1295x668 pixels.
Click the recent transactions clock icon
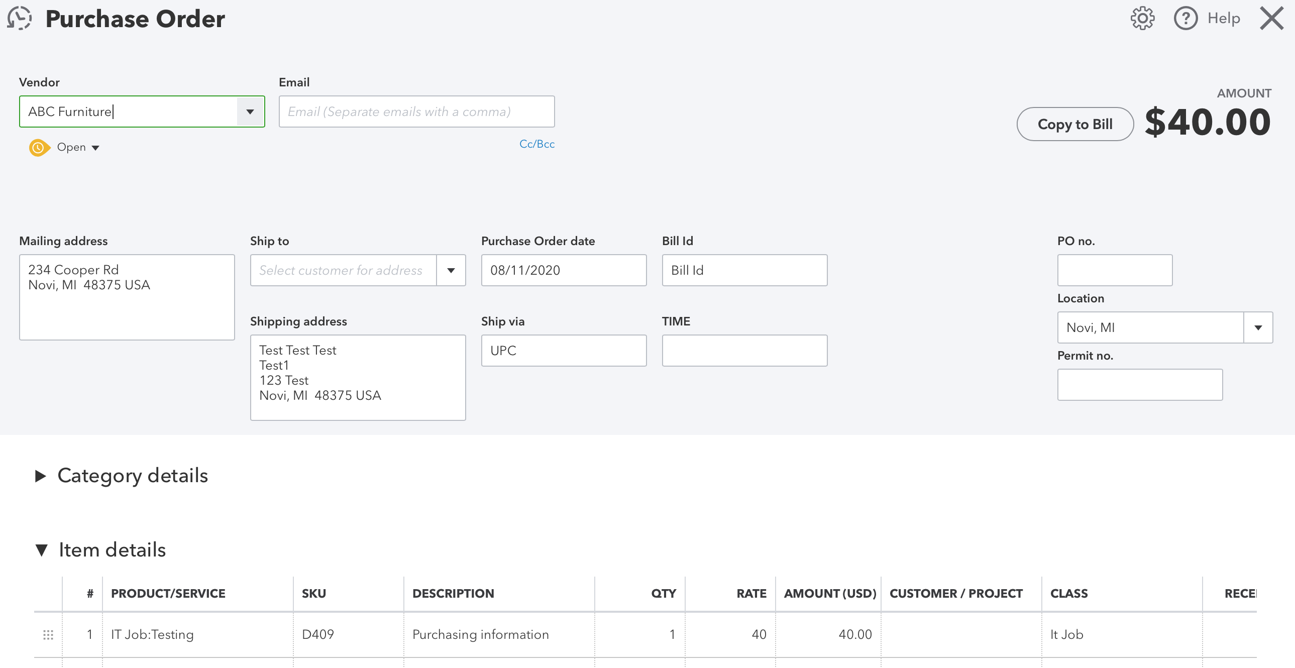(20, 18)
